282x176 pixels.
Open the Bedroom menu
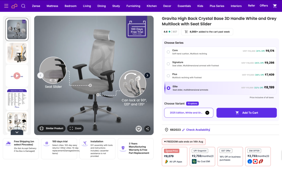click(70, 6)
